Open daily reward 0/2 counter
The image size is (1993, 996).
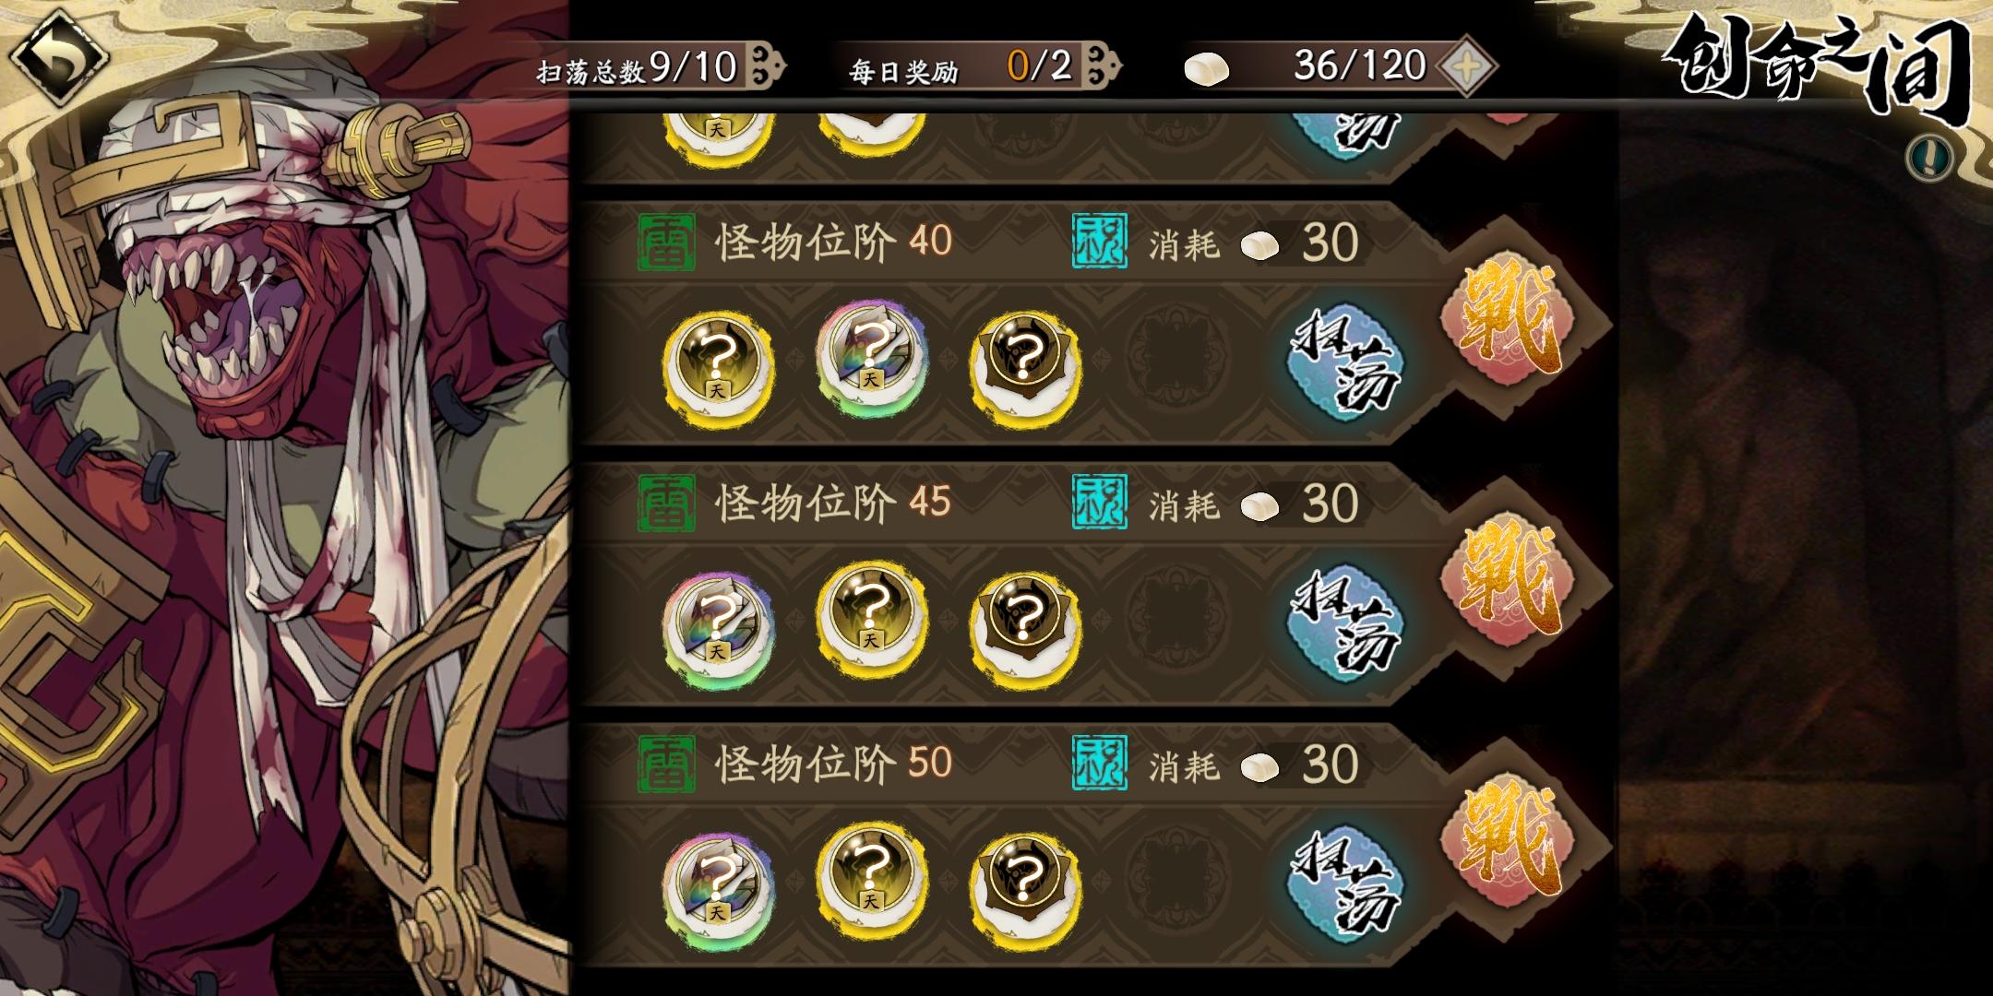982,66
